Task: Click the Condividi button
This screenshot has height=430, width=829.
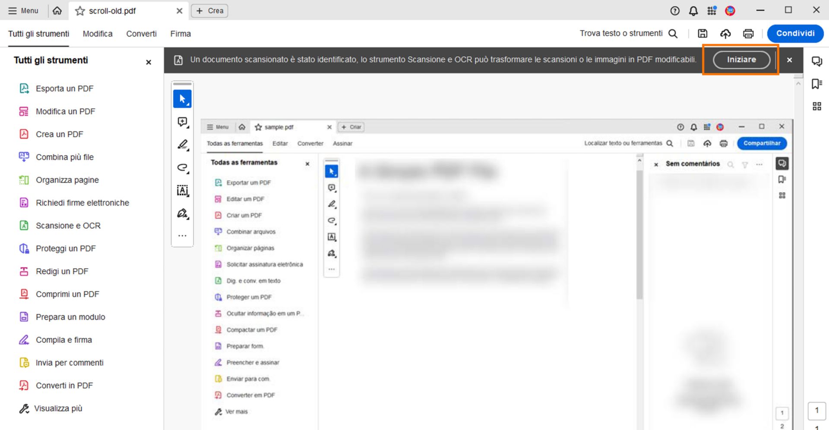Action: [x=795, y=33]
